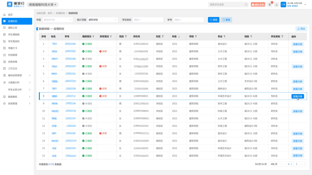Click the 学生姓名 input field
Viewport: 312px width, 175px height.
tap(148, 20)
